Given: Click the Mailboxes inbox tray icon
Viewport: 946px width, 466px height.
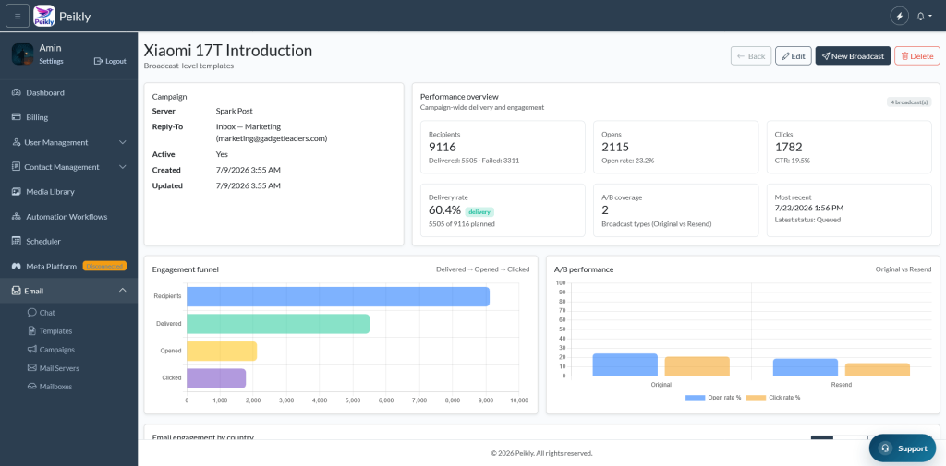Looking at the screenshot, I should (32, 387).
